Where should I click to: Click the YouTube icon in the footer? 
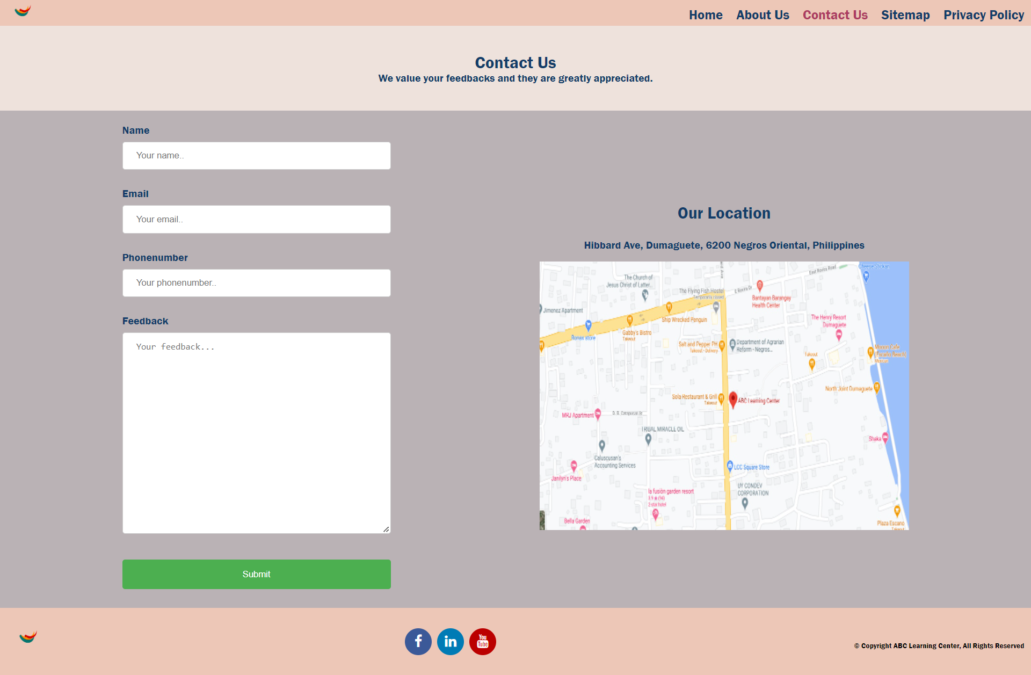(482, 641)
